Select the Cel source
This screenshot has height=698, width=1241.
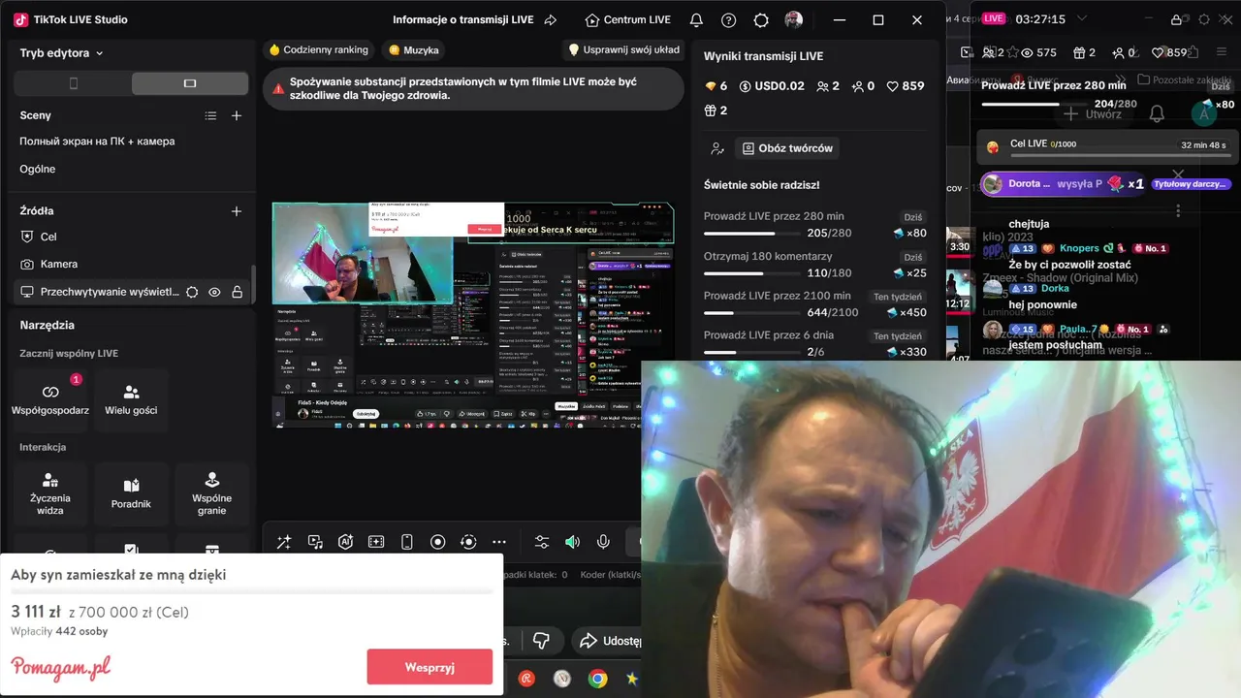click(134, 237)
